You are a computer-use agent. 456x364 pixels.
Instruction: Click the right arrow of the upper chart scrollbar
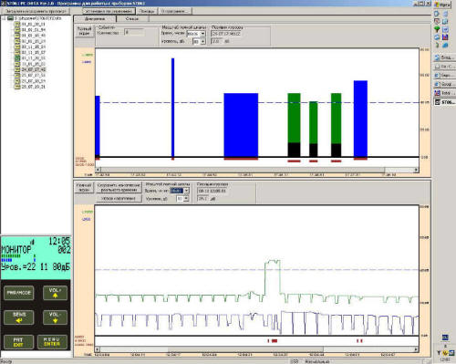click(416, 170)
